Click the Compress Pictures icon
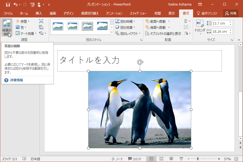Screen dimensions: 243x162 point(41,21)
